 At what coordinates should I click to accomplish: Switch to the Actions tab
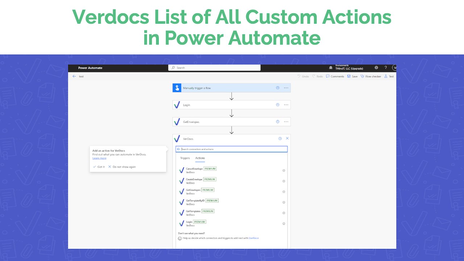pos(200,158)
